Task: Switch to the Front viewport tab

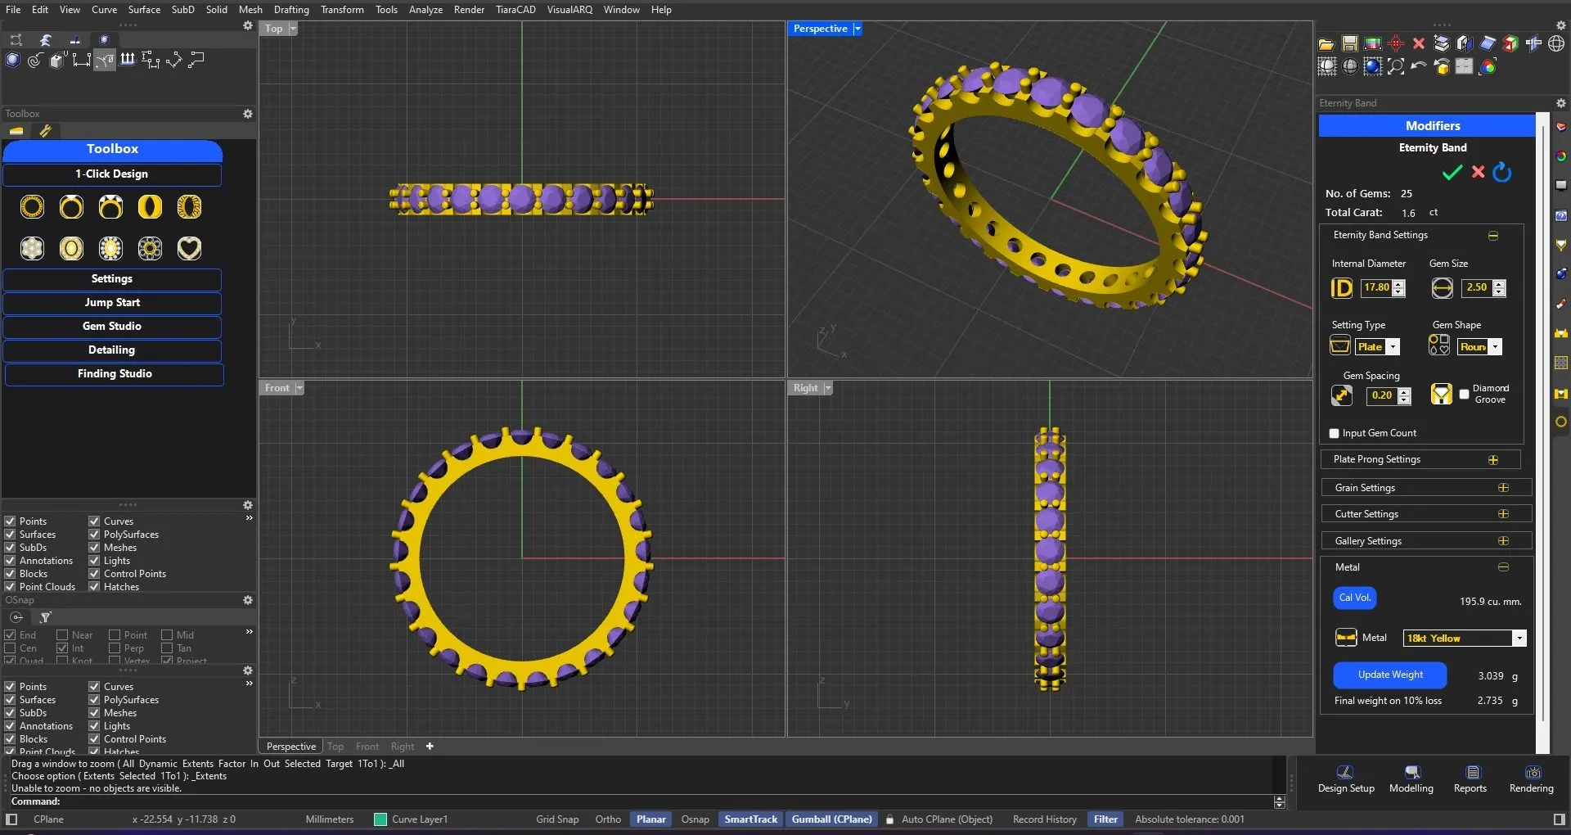Action: pyautogui.click(x=367, y=747)
